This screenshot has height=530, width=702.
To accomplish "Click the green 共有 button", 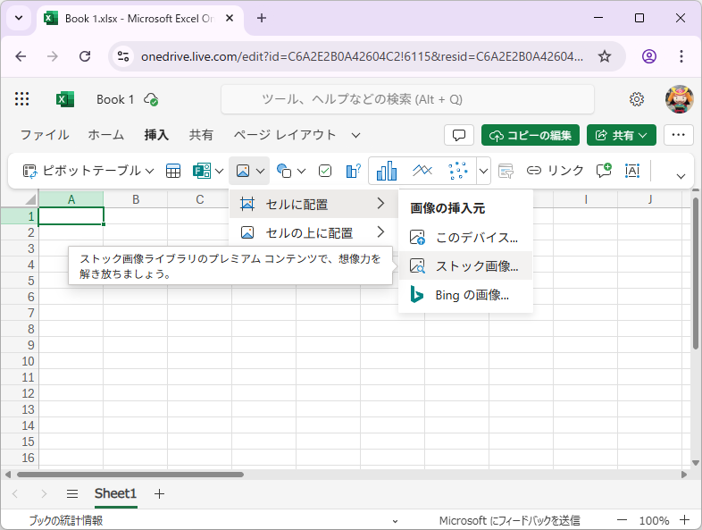I will tap(622, 135).
